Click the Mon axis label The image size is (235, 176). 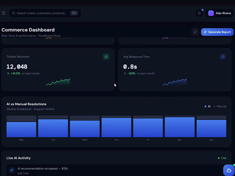click(x=21, y=140)
